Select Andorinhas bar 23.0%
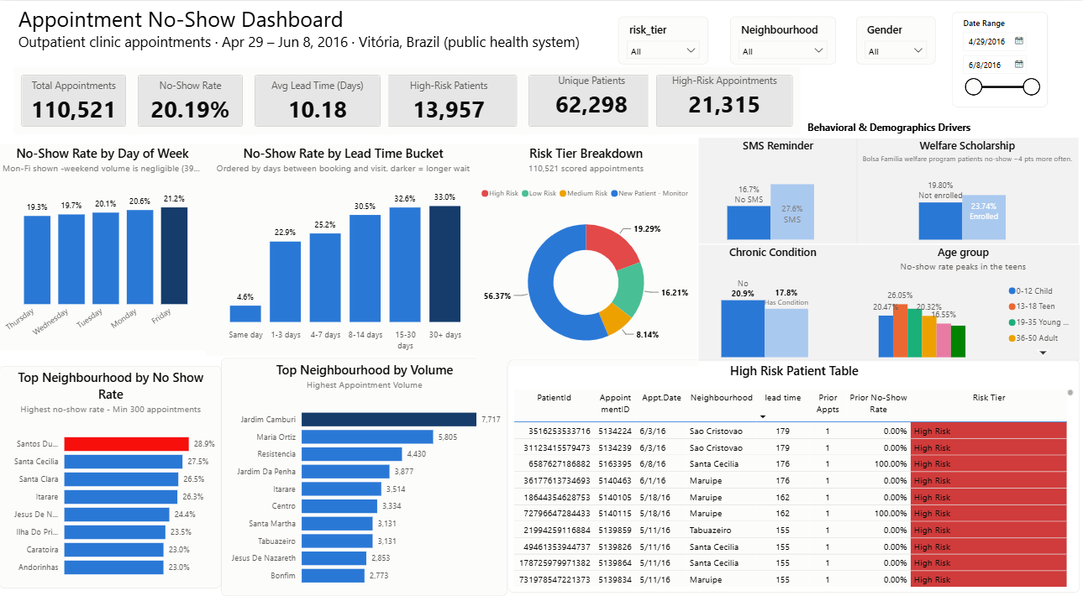This screenshot has height=596, width=1083. [113, 567]
